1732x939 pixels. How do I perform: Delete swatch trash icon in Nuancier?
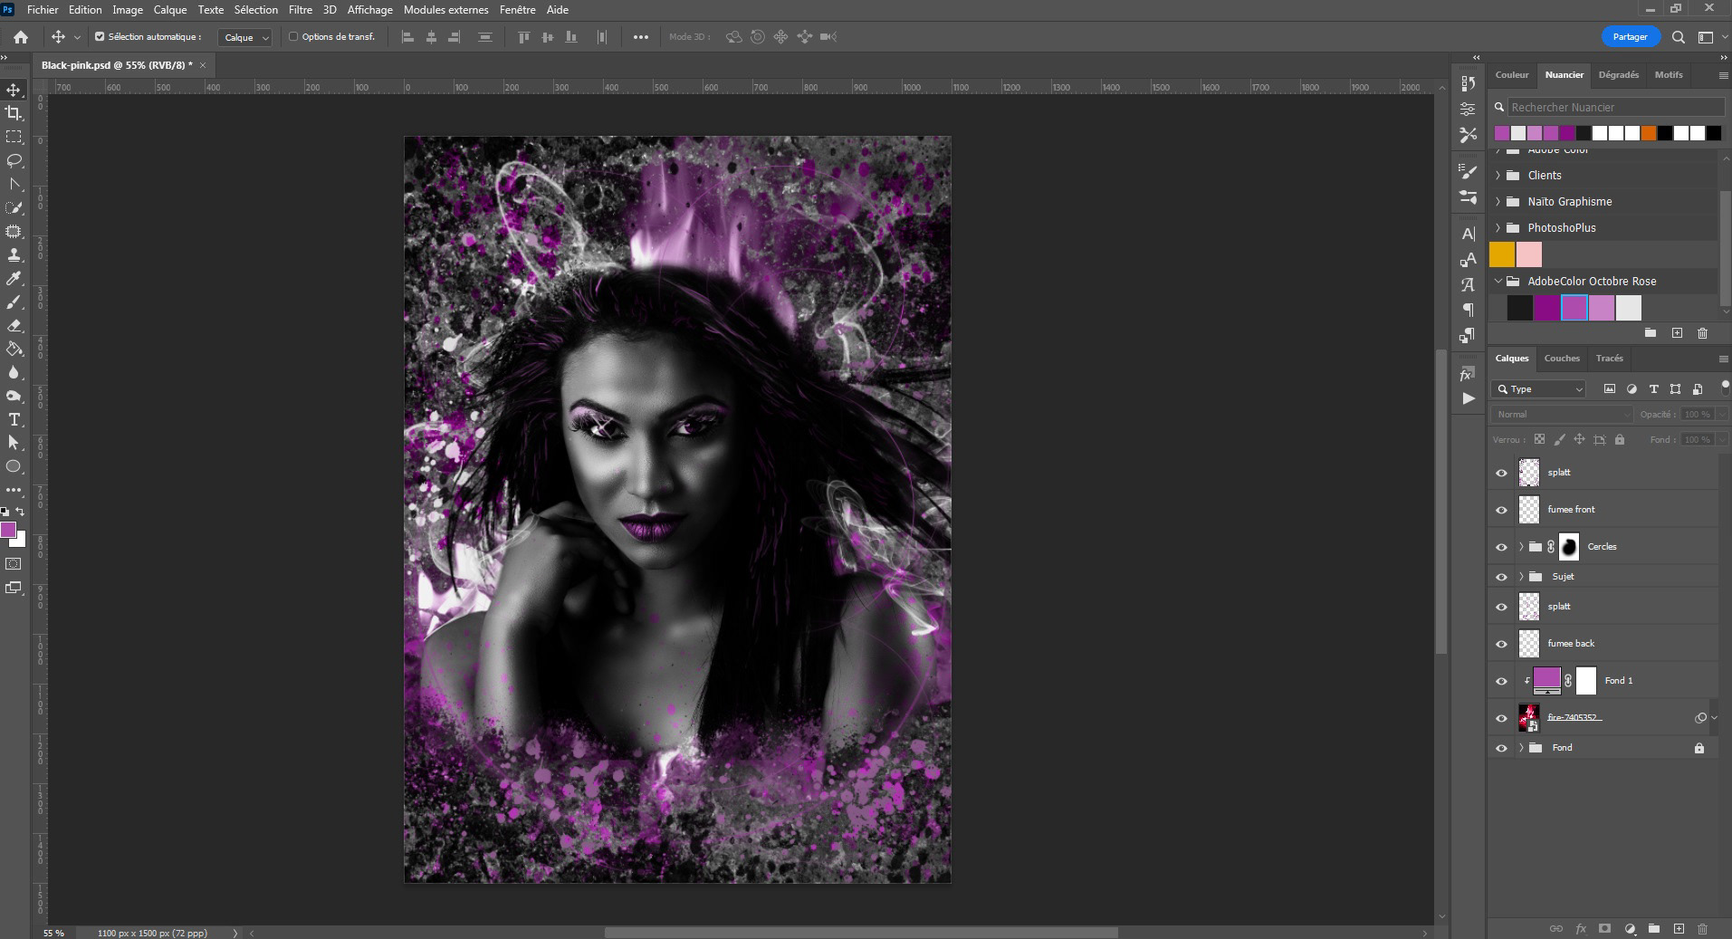1702,333
